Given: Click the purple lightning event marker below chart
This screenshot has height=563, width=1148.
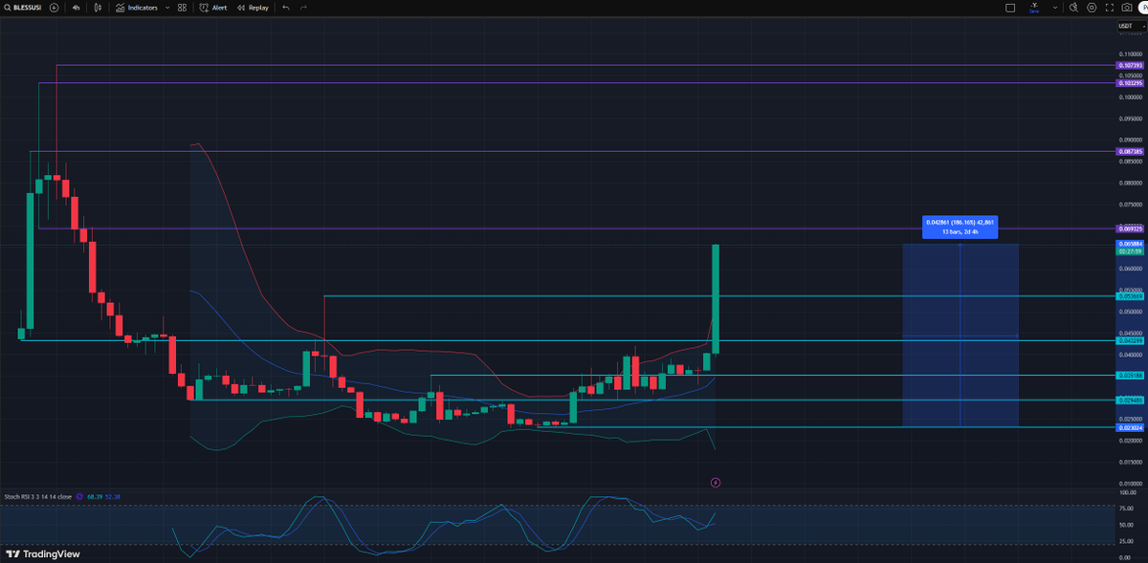Looking at the screenshot, I should coord(716,483).
